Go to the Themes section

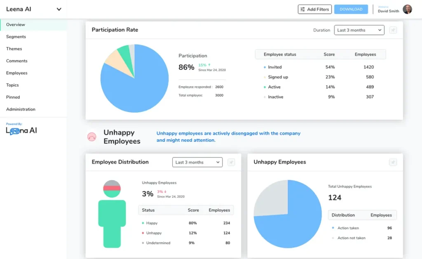tap(14, 49)
